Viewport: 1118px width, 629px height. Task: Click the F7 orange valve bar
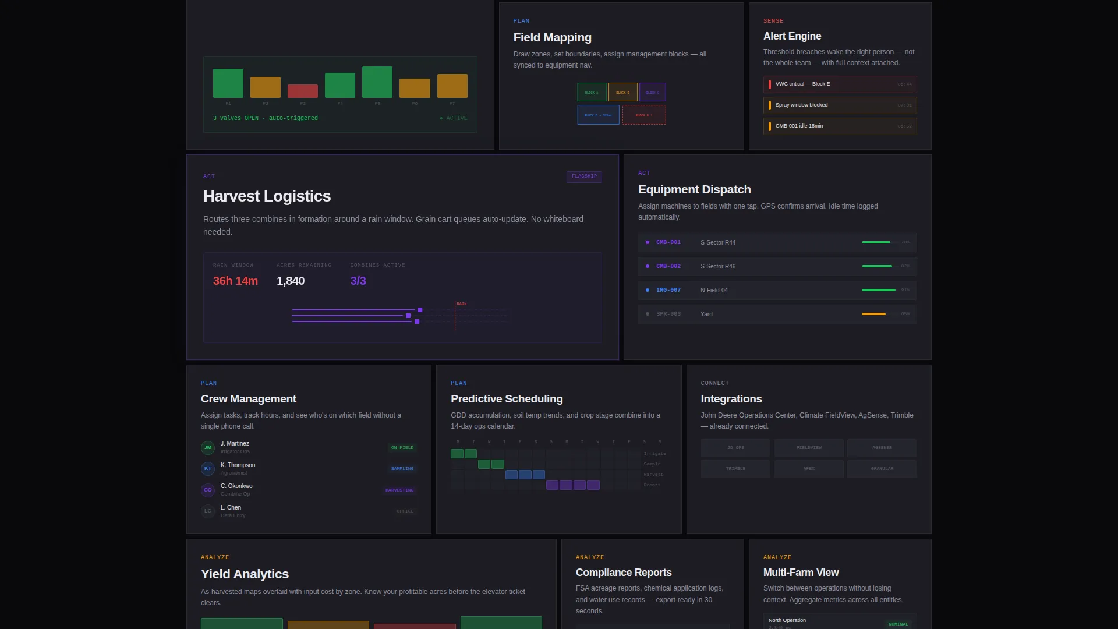(452, 86)
